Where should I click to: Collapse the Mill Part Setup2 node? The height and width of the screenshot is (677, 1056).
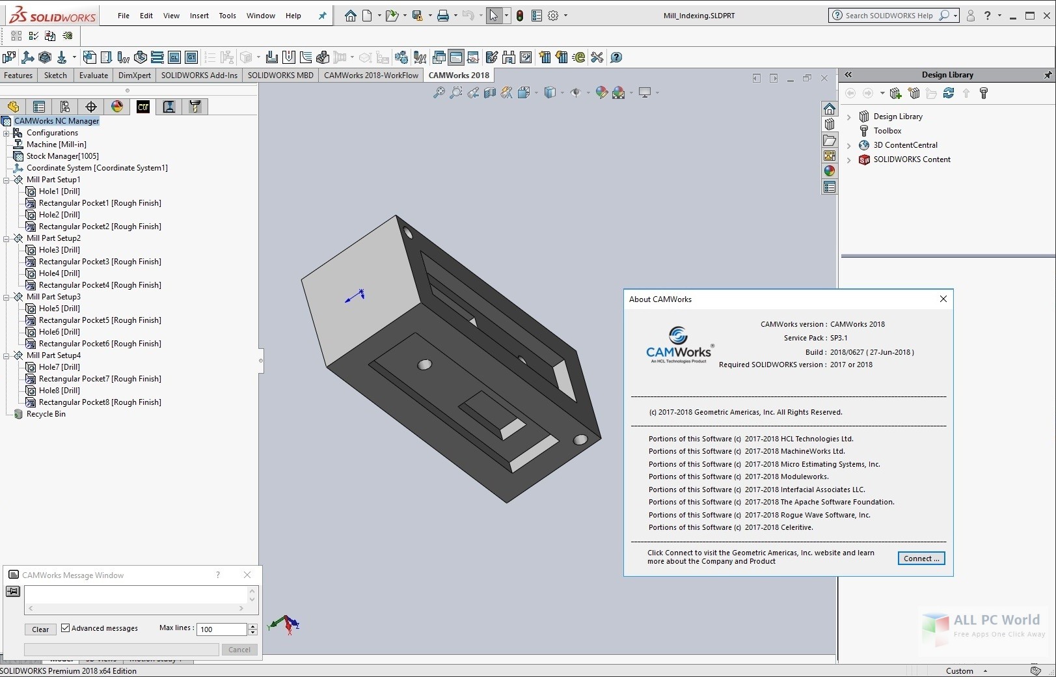pyautogui.click(x=7, y=238)
